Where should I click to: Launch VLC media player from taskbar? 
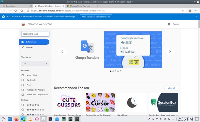[30, 119]
